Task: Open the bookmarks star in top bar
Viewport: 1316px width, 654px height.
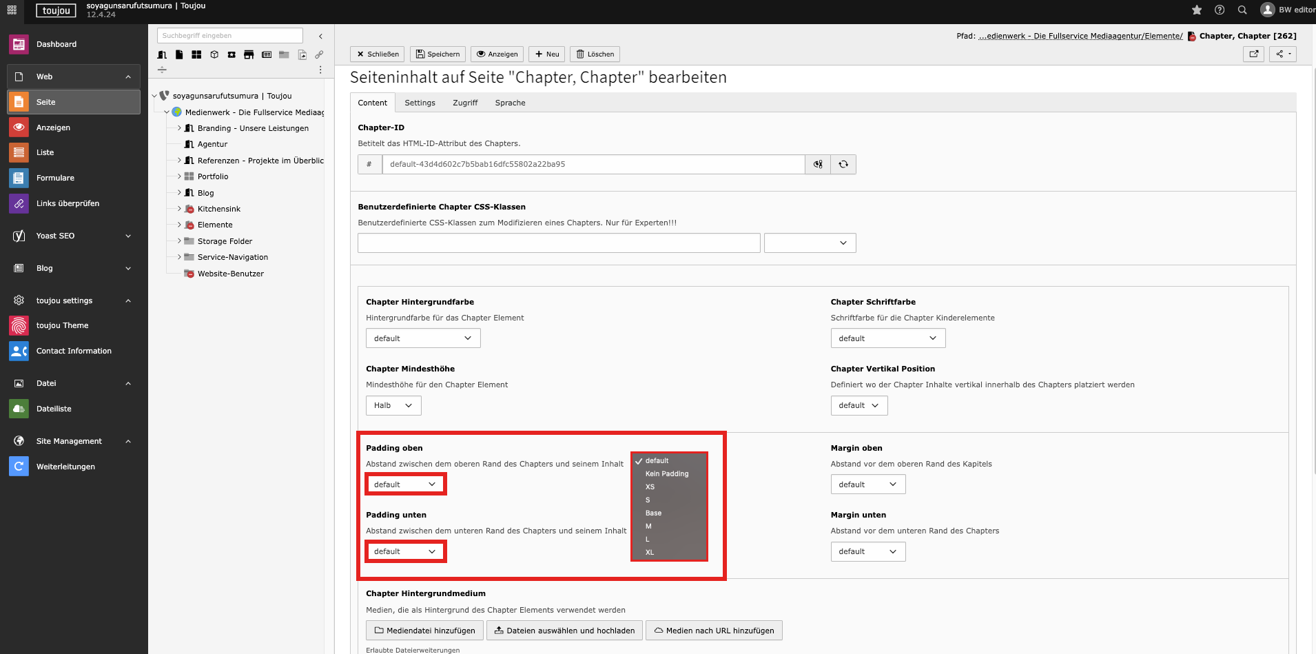Action: pos(1197,10)
